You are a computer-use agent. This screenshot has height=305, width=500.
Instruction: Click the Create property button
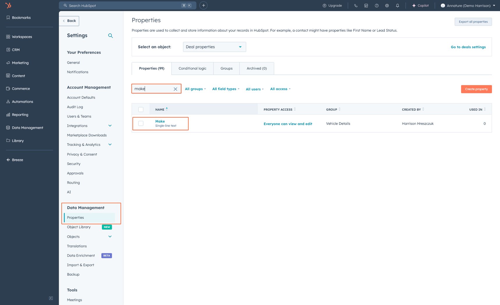[x=476, y=89]
